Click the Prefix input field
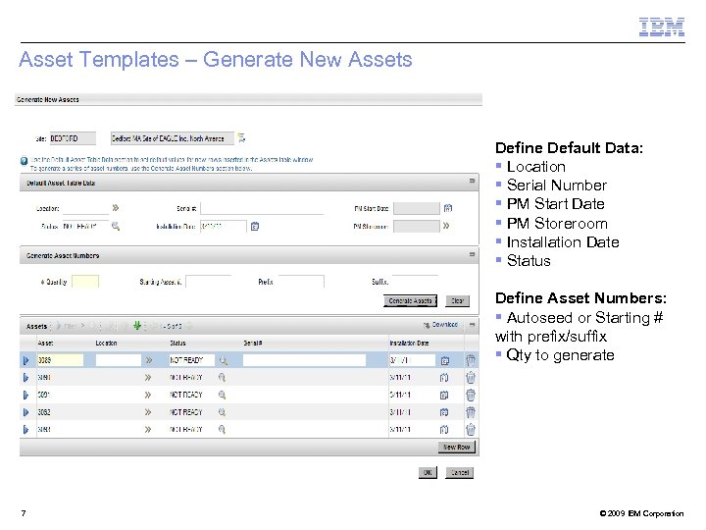Viewport: 706px width, 530px height. click(301, 282)
